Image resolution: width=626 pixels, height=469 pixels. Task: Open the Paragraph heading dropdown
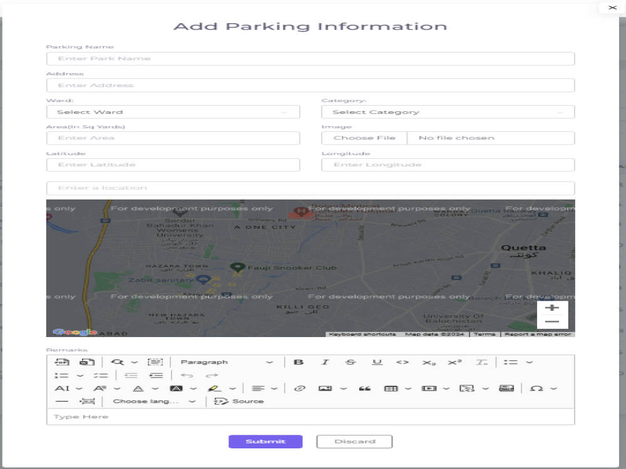(227, 362)
